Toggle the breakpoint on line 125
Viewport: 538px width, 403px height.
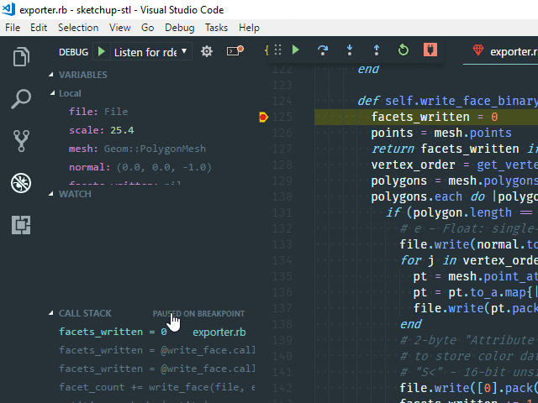coord(264,117)
